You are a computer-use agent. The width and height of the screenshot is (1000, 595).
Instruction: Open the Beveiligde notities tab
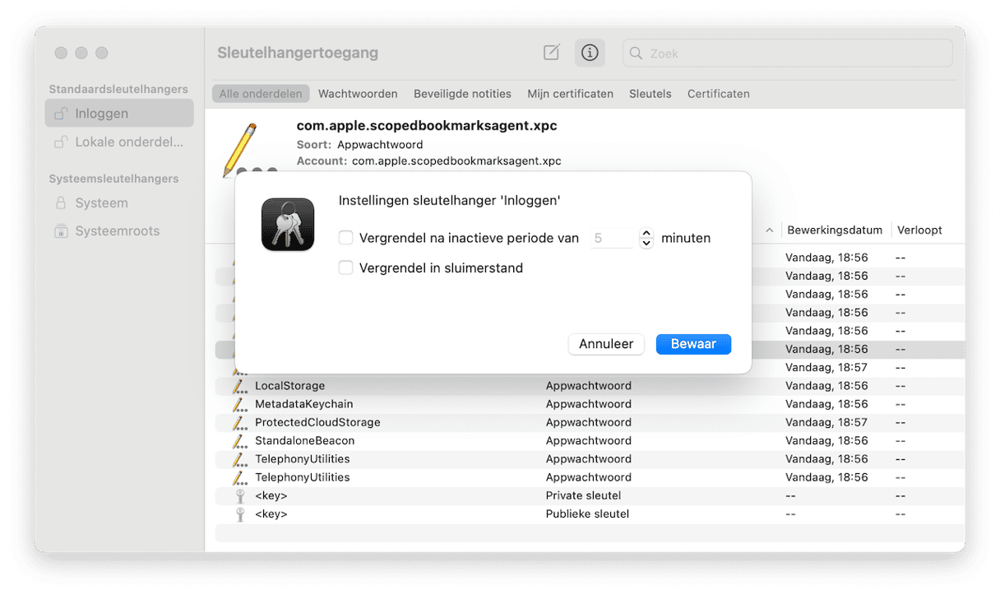pyautogui.click(x=462, y=94)
